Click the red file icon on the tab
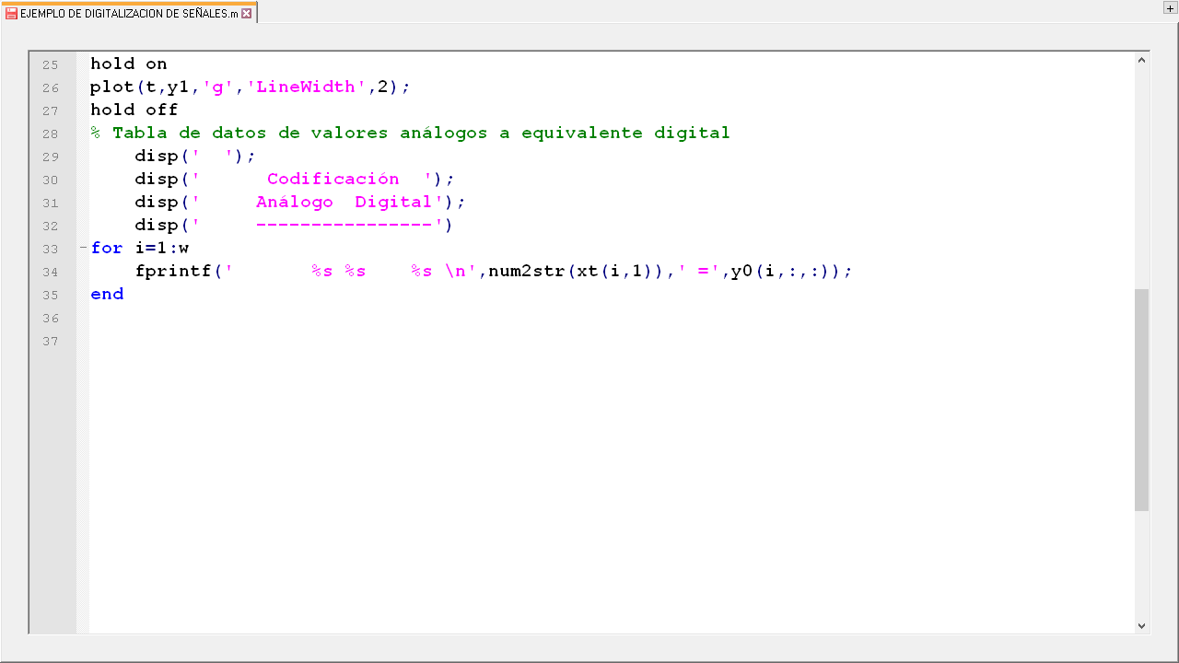 coord(12,14)
